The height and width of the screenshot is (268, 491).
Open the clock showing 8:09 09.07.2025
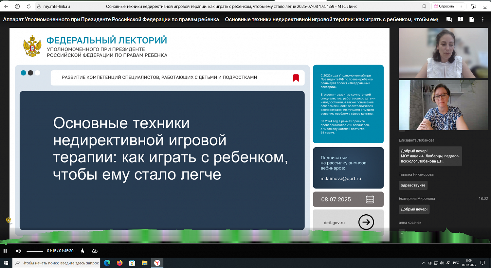469,263
